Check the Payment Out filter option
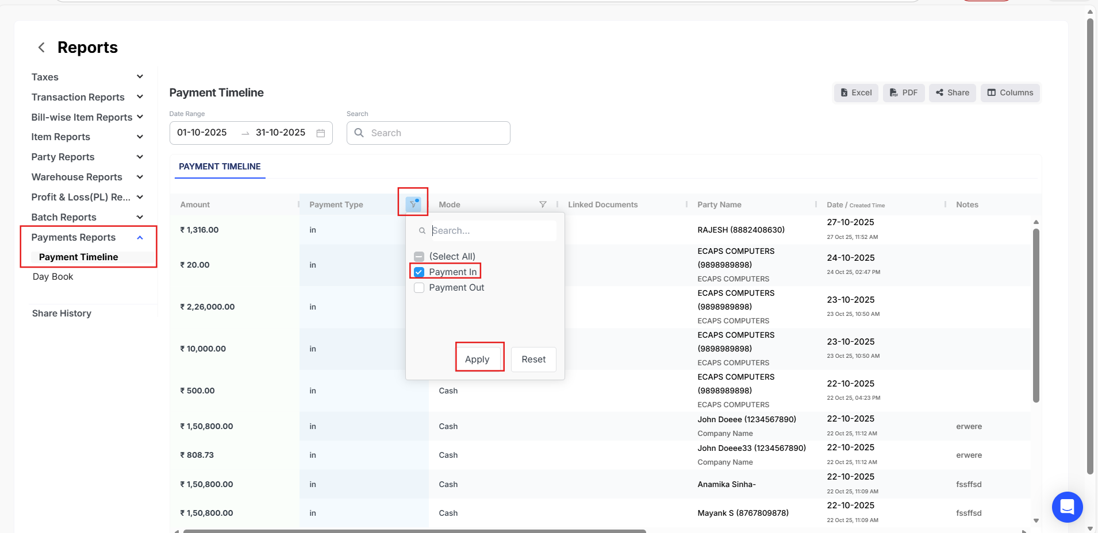The image size is (1098, 533). (x=419, y=288)
